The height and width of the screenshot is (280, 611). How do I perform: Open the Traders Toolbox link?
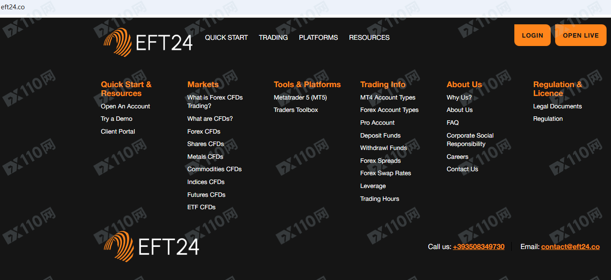pyautogui.click(x=296, y=110)
